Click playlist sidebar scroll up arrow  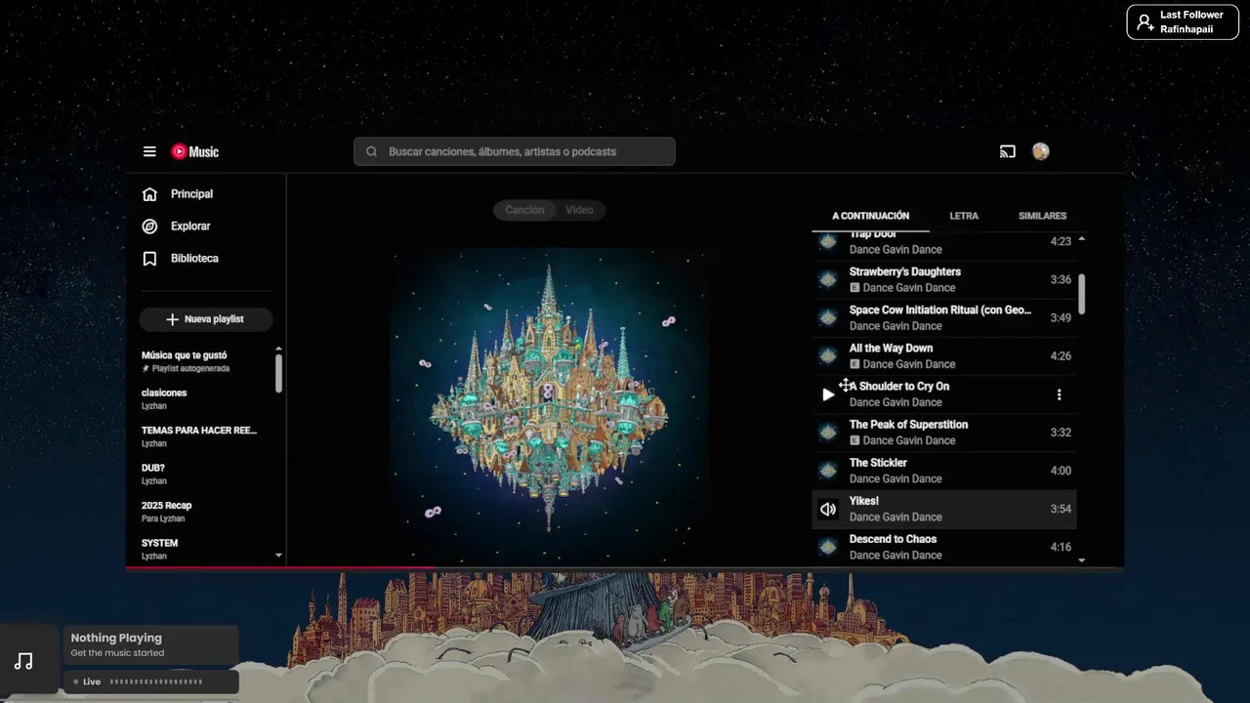278,349
